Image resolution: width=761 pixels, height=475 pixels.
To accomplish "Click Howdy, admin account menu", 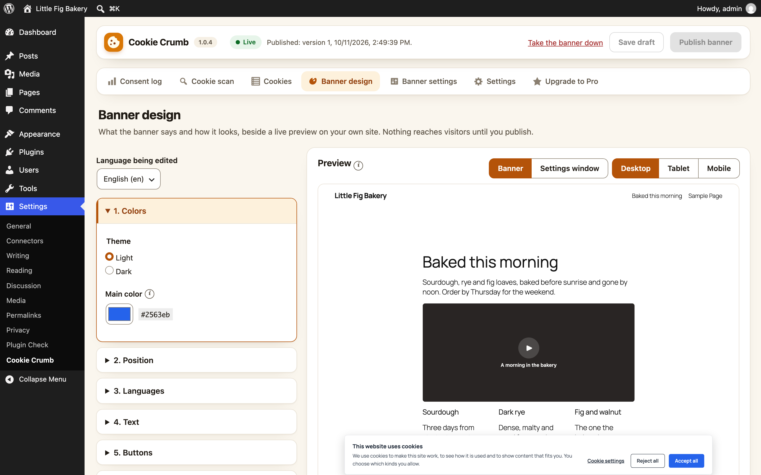I will click(x=726, y=8).
